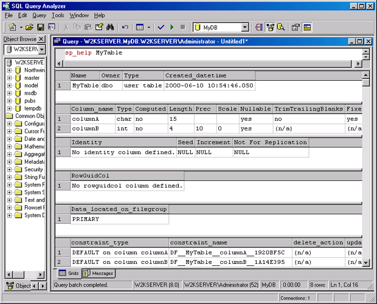
Task: Expand the Northwind database node
Action: click(9, 70)
